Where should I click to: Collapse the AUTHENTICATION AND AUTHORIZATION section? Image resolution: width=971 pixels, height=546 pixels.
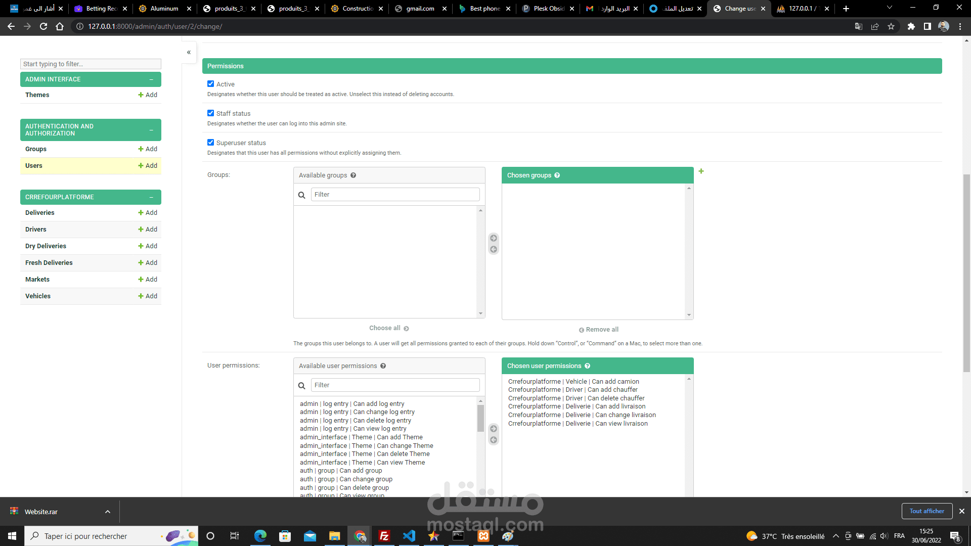click(151, 130)
